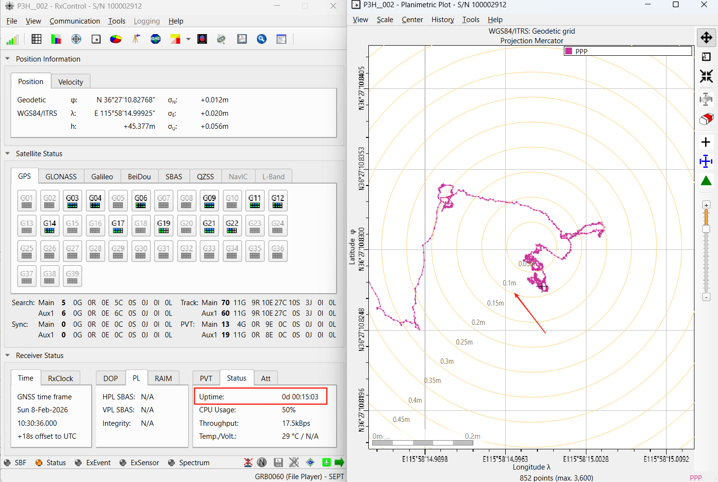This screenshot has width=718, height=482.
Task: Click the eraser clear plot tool
Action: pos(706,119)
